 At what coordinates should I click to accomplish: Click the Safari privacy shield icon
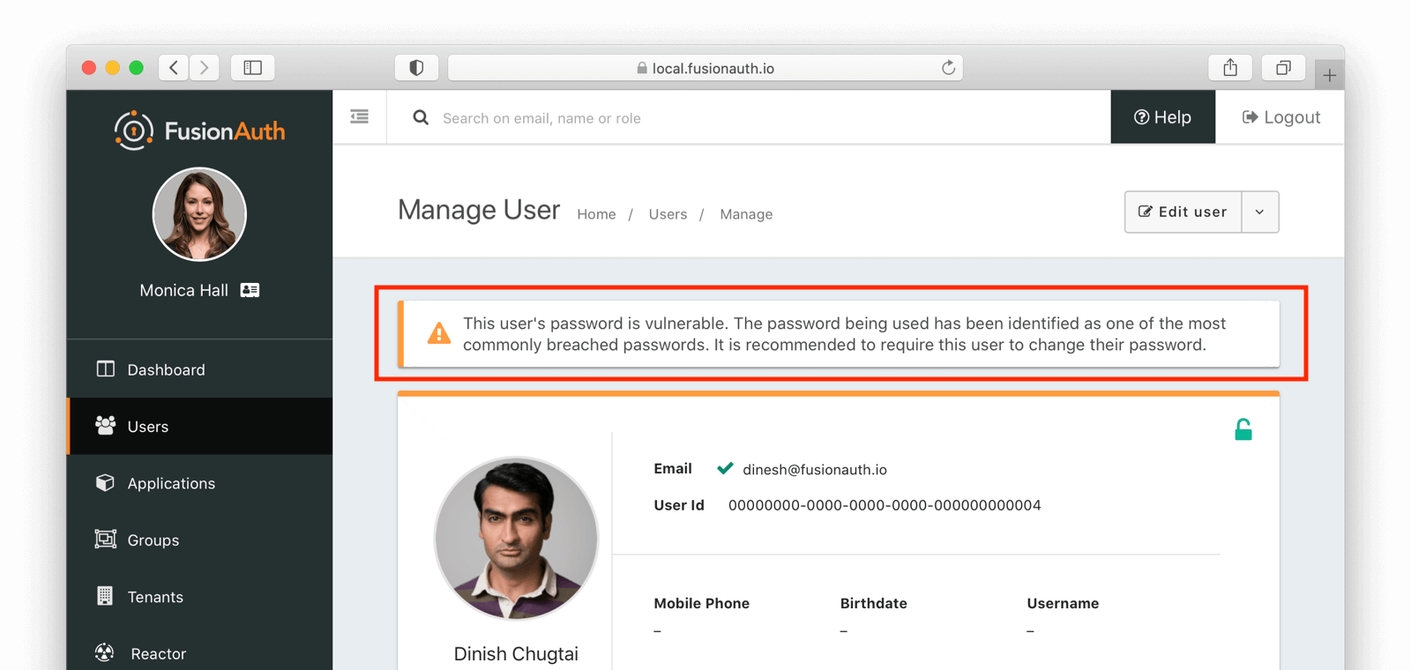(416, 68)
